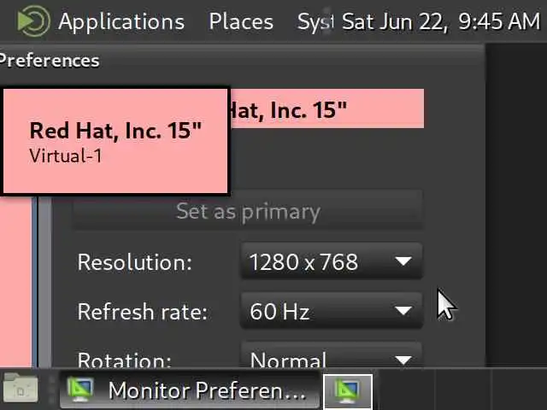Click the folder icon in the bottom panel
Viewport: 547px width, 410px height.
click(21, 388)
